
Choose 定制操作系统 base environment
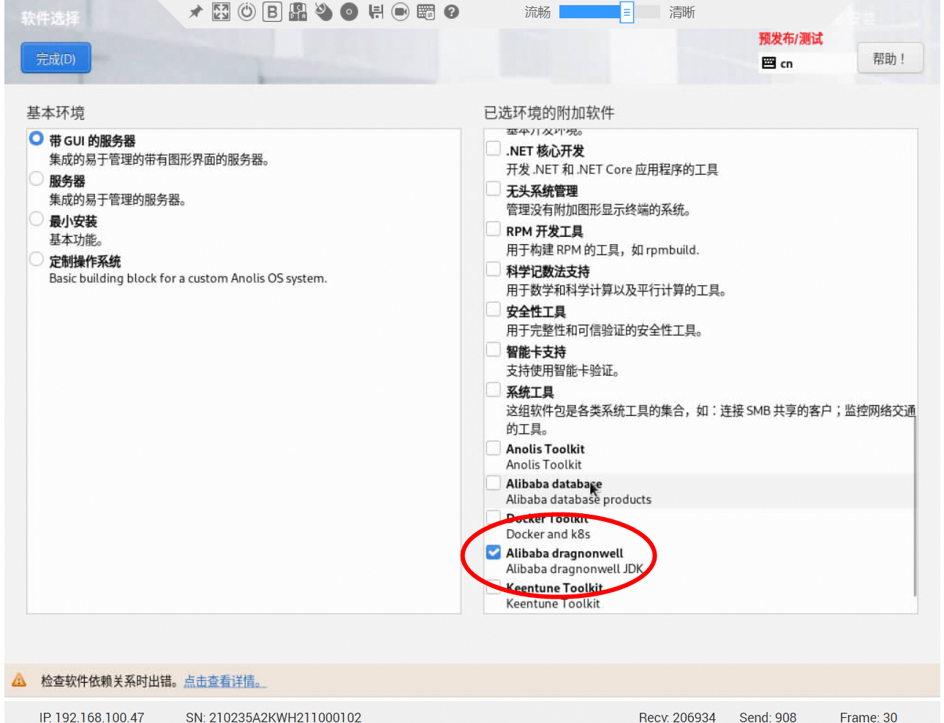(37, 259)
